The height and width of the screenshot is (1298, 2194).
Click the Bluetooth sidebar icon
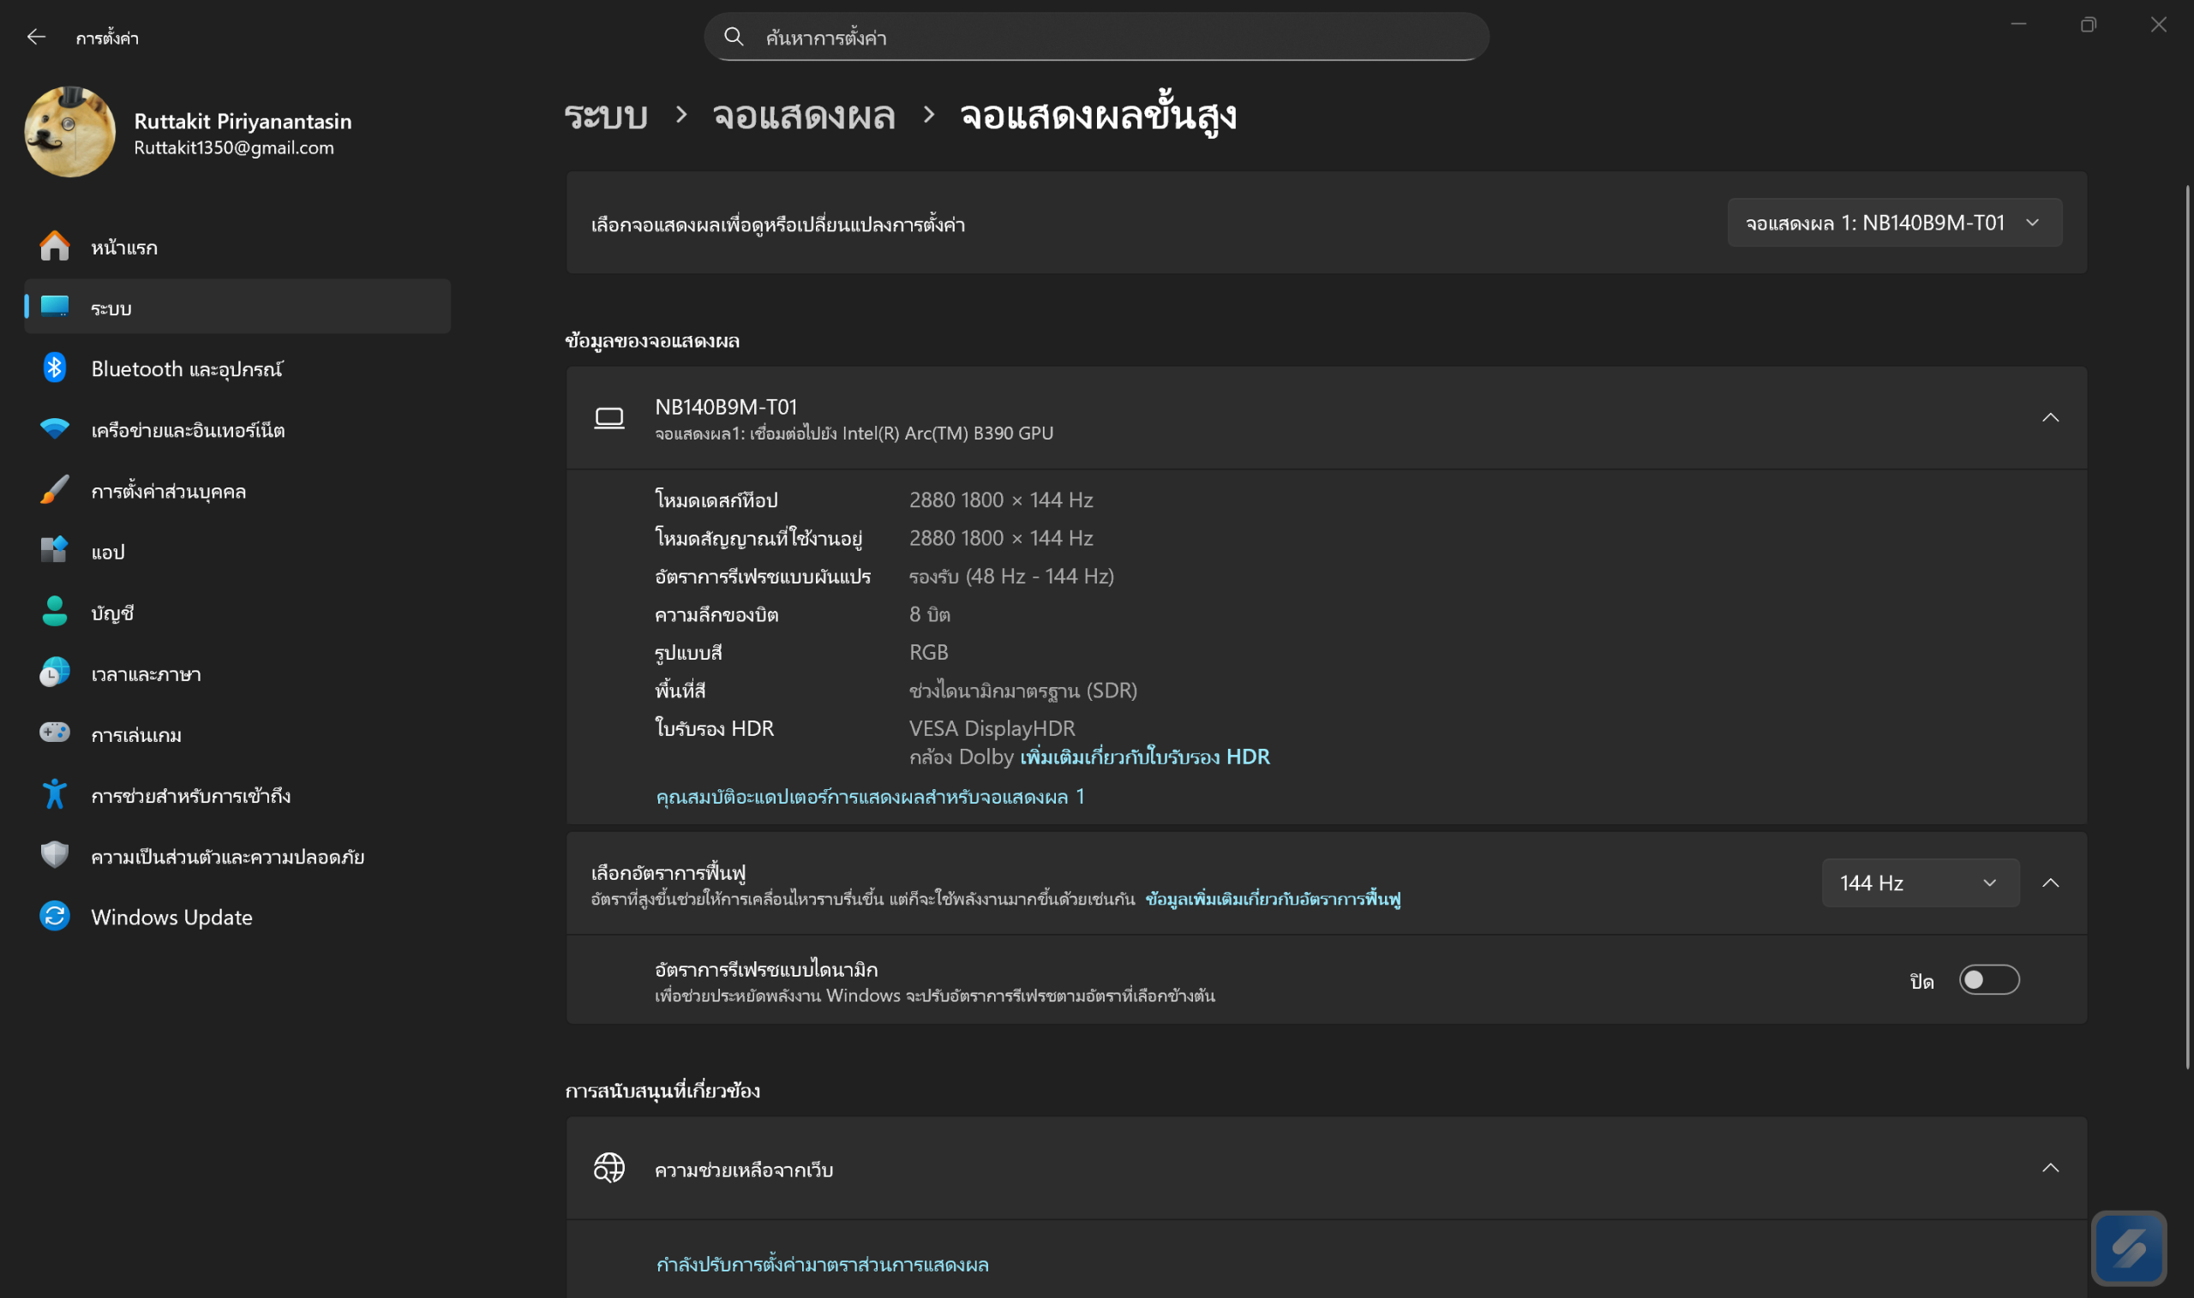pos(54,368)
